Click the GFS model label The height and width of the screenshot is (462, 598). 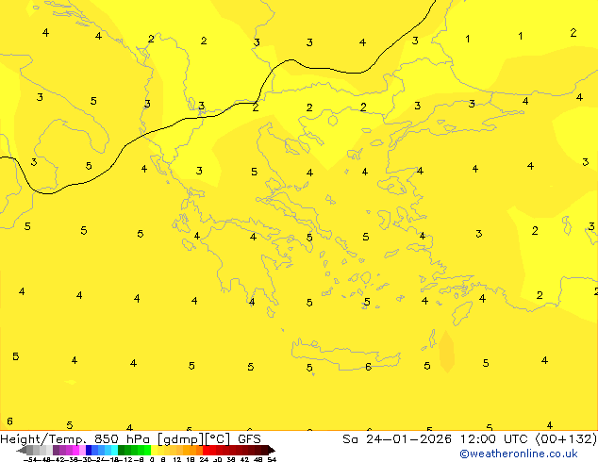point(249,439)
